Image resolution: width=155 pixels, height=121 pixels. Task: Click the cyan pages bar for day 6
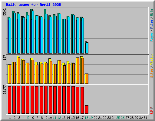(x=33, y=32)
